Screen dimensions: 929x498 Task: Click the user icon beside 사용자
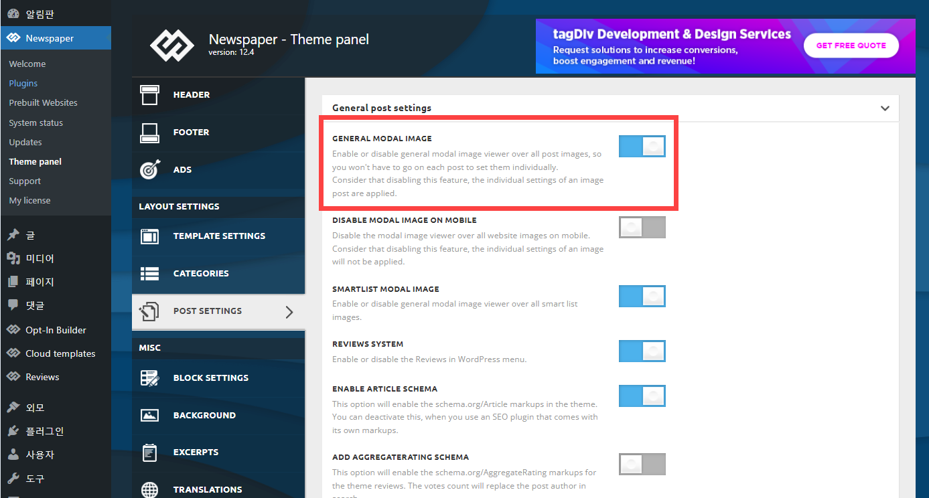pos(13,454)
